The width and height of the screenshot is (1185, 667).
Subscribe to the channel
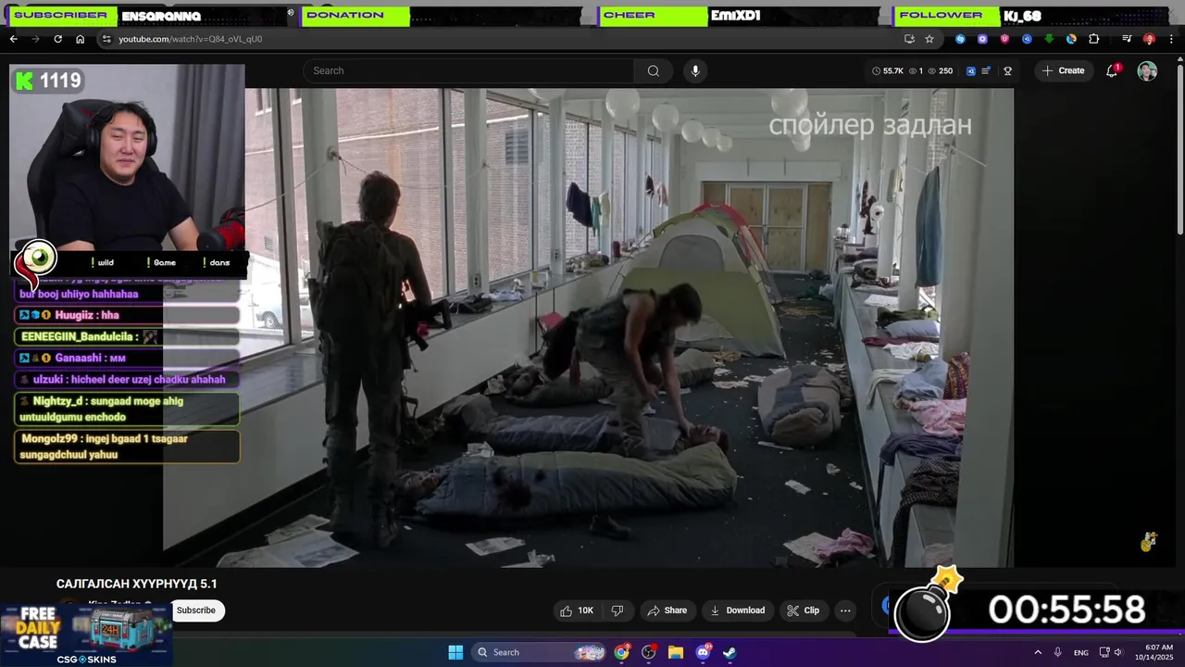(196, 610)
